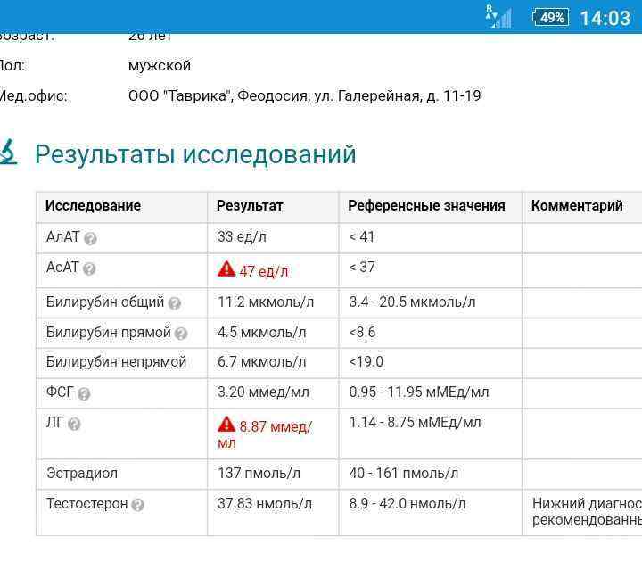642x570 pixels.
Task: Click the question mark beside АсАТ
Action: [89, 268]
